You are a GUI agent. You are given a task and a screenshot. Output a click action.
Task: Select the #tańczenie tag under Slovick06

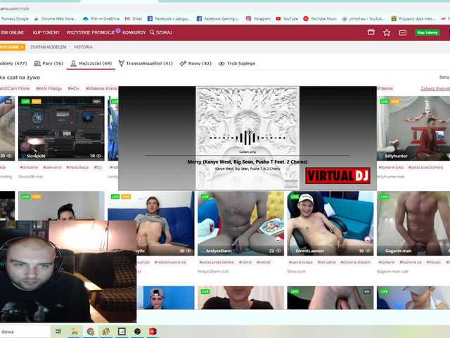coord(29,168)
